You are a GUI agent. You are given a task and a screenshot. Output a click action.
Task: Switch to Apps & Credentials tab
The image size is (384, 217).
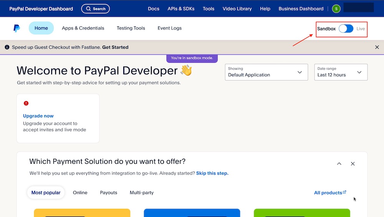coord(83,28)
